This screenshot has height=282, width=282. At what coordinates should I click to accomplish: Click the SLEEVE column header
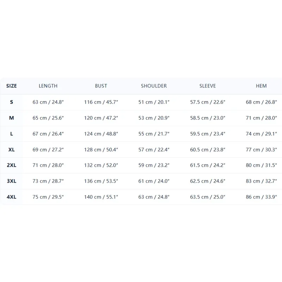tap(208, 86)
